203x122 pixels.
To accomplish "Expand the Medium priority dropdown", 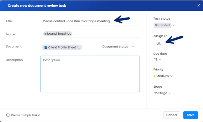I will (x=171, y=76).
